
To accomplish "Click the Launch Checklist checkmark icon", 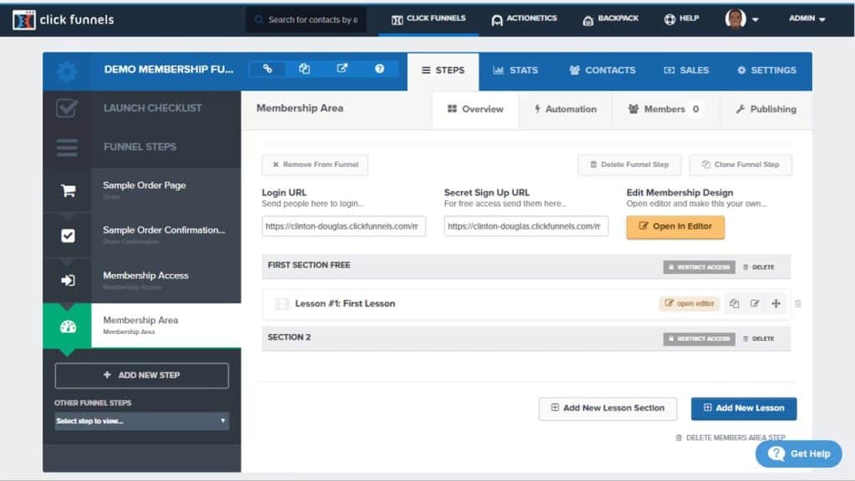I will pos(67,108).
